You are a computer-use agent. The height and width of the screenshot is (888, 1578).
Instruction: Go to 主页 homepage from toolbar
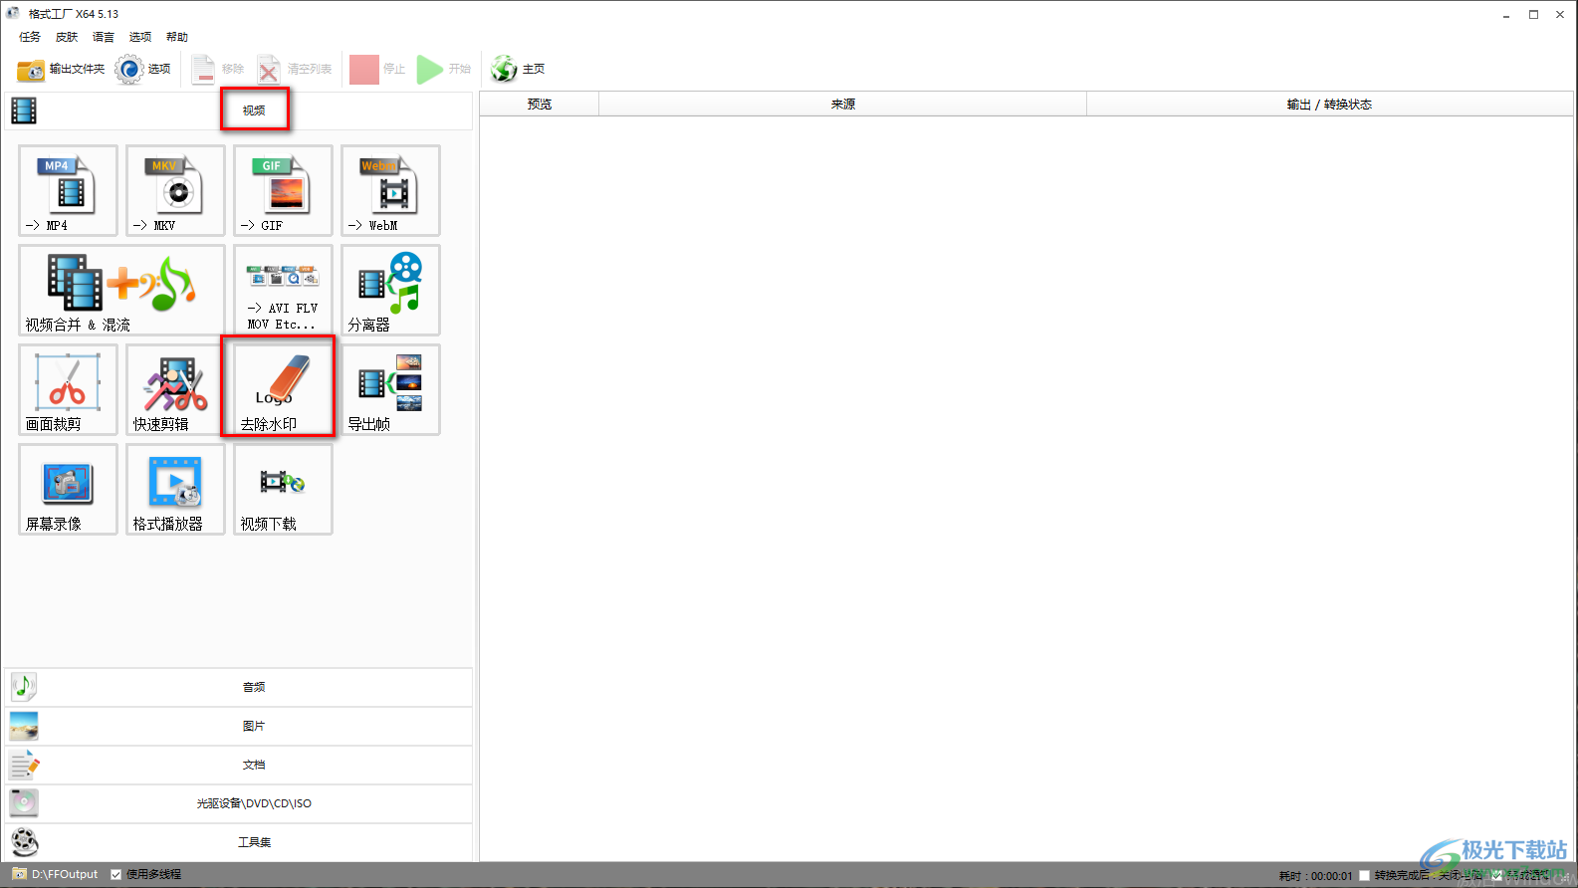(x=518, y=69)
